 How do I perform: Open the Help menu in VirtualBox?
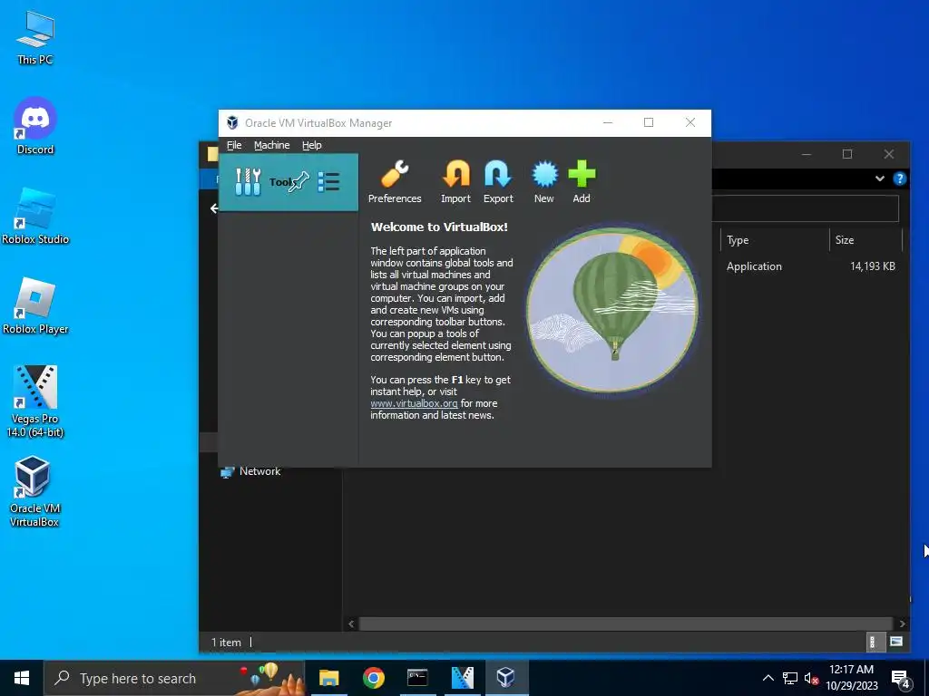pyautogui.click(x=312, y=145)
